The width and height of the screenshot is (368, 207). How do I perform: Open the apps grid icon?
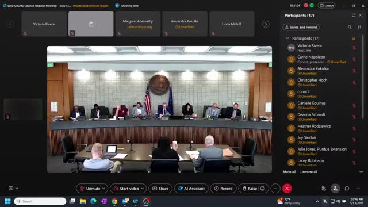point(324,189)
